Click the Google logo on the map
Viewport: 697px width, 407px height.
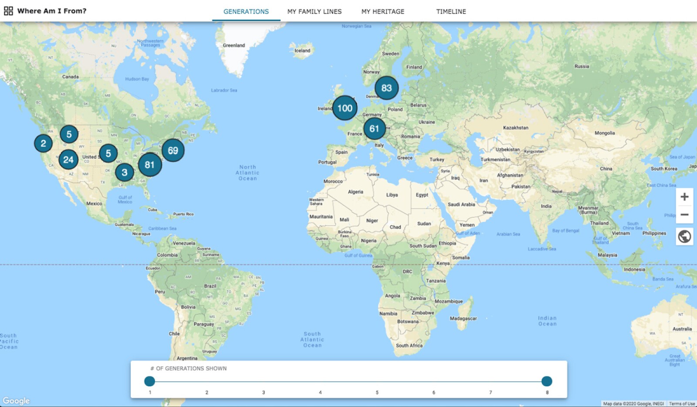pos(16,400)
